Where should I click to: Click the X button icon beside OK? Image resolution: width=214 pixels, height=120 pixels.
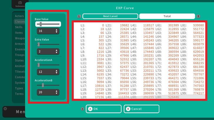coord(82,109)
